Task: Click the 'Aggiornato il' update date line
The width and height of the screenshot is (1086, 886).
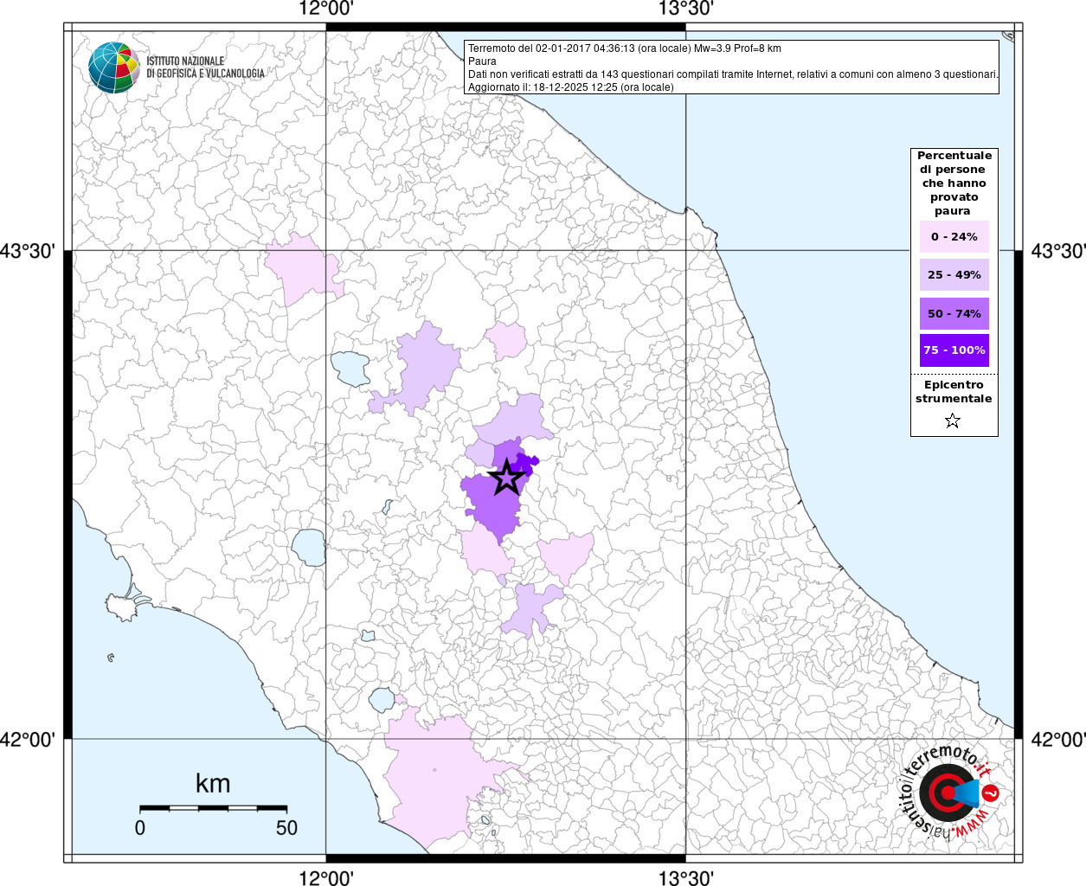Action: [x=570, y=87]
